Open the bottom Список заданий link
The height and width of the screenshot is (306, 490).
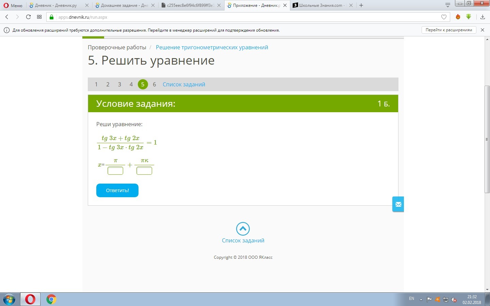click(243, 240)
